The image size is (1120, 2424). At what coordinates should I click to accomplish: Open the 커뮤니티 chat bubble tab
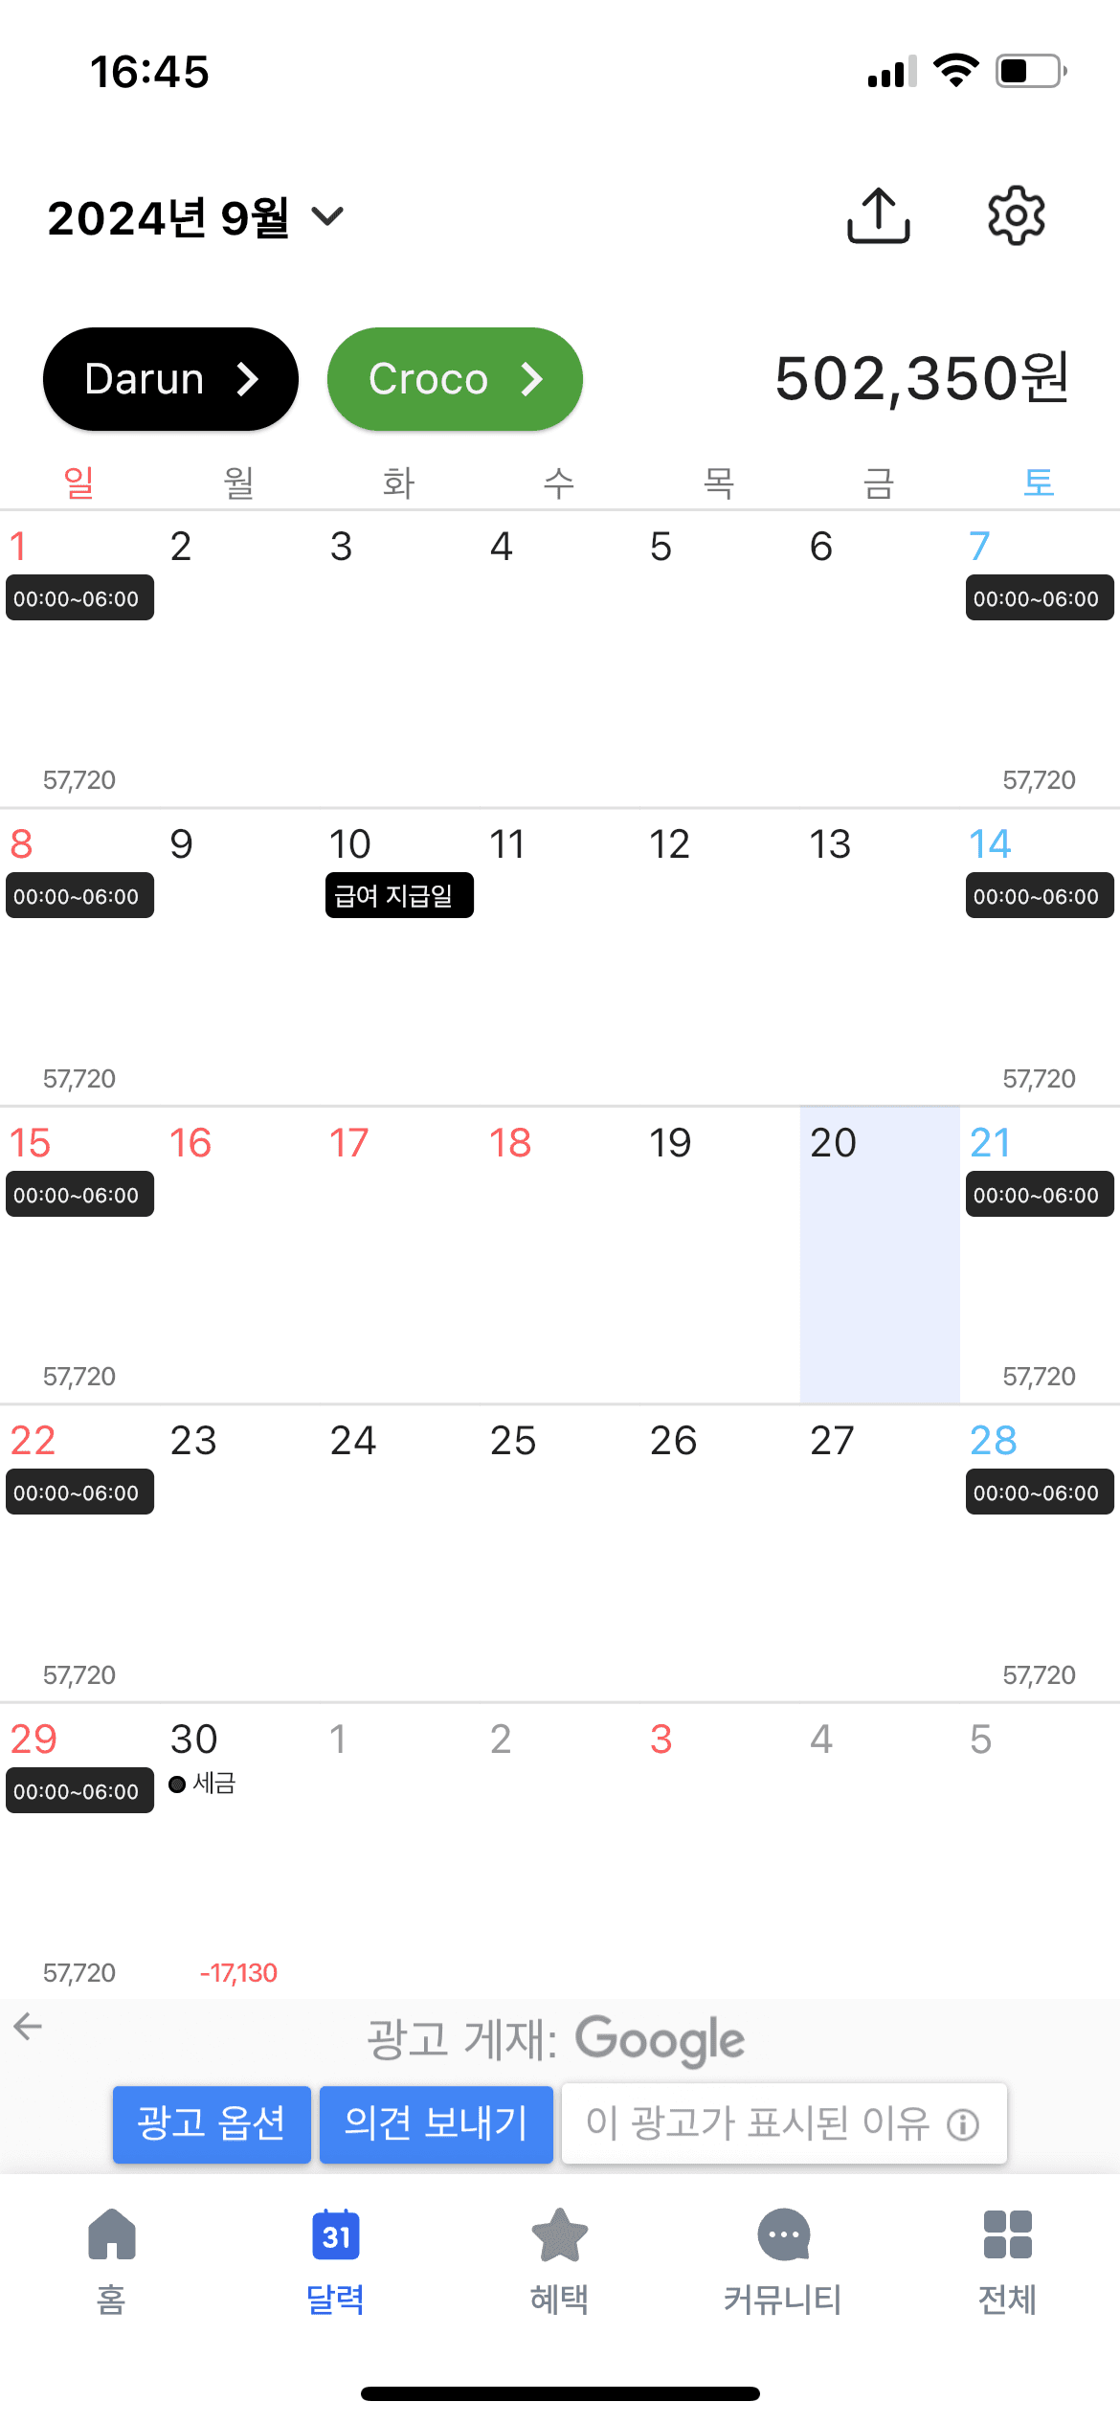783,2235
